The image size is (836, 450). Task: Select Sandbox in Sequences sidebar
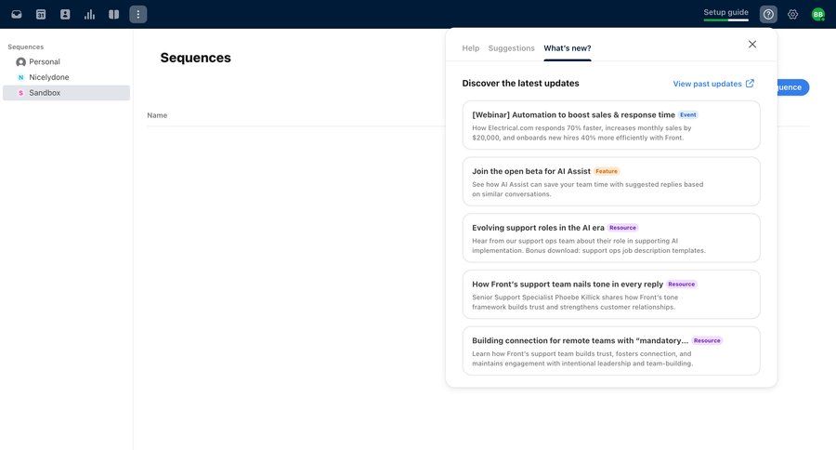(66, 93)
